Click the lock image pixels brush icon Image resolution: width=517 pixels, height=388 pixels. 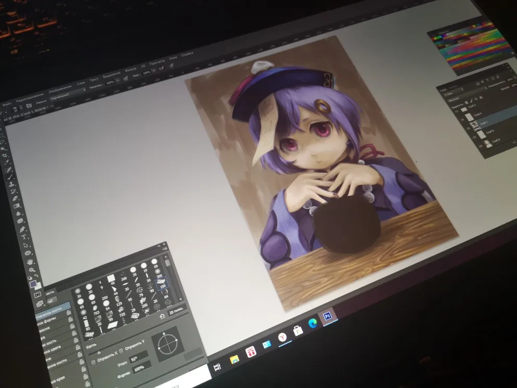471,101
